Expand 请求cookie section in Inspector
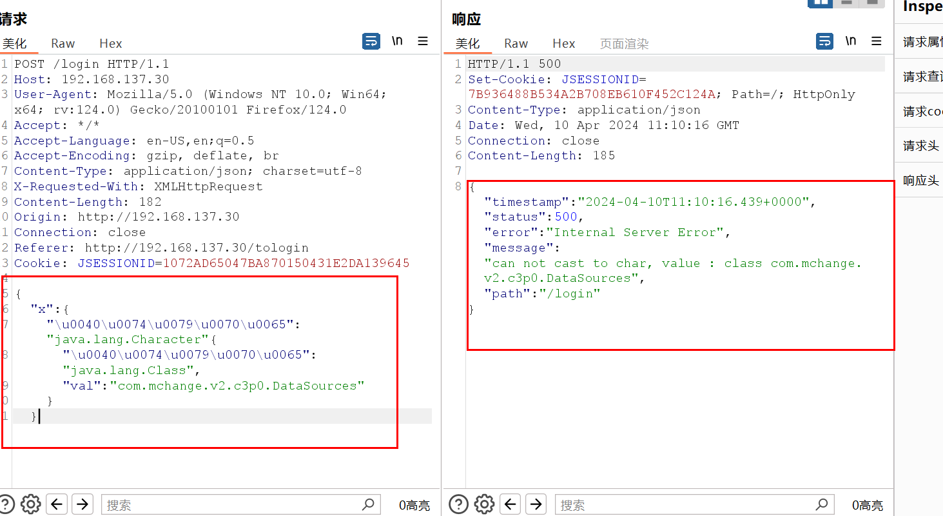Screen dimensions: 943x516 coord(919,112)
